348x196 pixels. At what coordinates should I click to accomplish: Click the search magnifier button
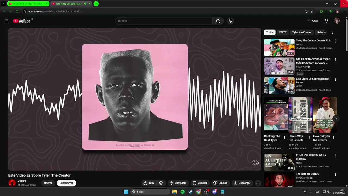pyautogui.click(x=218, y=21)
